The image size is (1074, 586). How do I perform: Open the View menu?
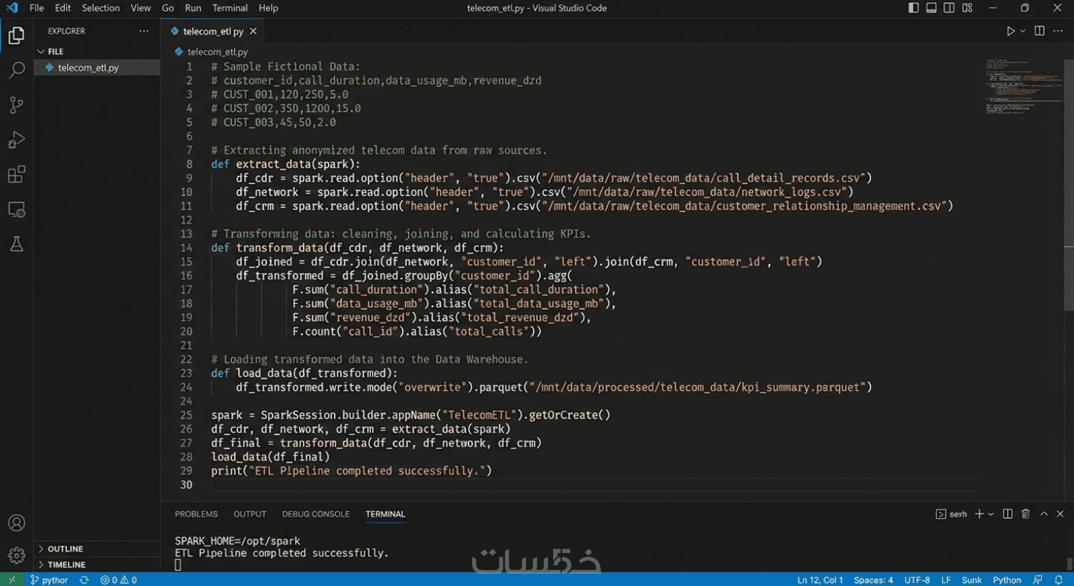pos(140,8)
